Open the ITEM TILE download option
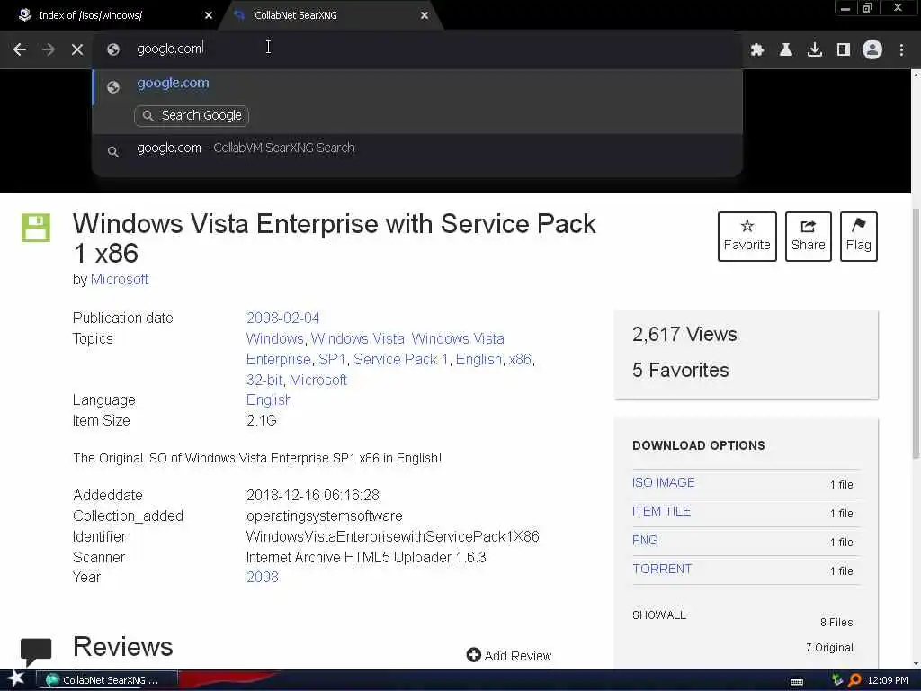 [661, 511]
